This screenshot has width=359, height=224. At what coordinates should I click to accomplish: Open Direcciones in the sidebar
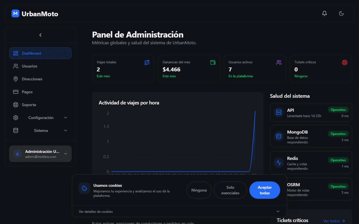point(40,79)
